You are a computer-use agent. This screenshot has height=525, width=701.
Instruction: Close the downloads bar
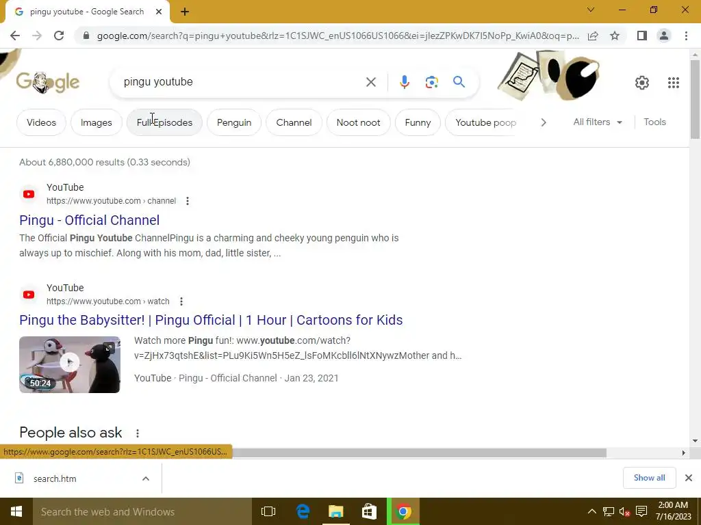(689, 478)
